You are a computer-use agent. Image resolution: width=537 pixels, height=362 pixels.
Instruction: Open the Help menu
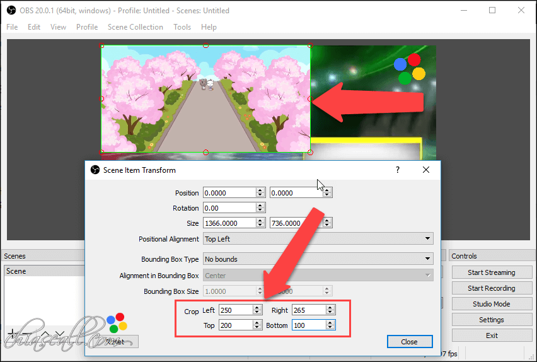click(209, 27)
